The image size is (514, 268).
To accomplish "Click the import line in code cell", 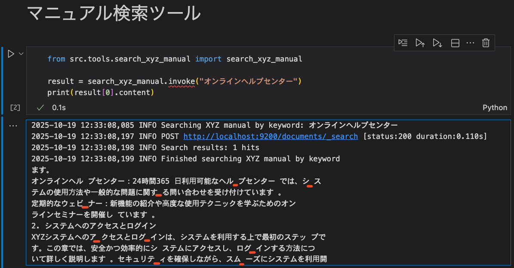I will pyautogui.click(x=175, y=59).
